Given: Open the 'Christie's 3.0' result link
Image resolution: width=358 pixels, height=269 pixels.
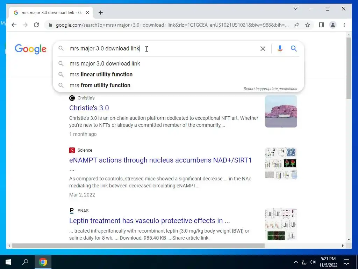Looking at the screenshot, I should click(89, 108).
